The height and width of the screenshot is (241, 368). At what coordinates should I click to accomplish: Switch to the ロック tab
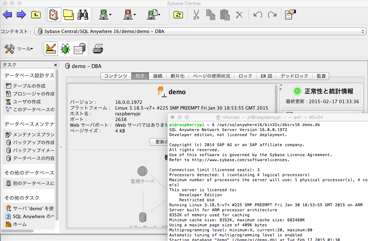245,76
